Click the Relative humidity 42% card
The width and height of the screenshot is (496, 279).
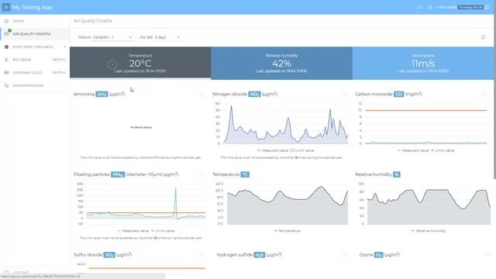pos(281,63)
